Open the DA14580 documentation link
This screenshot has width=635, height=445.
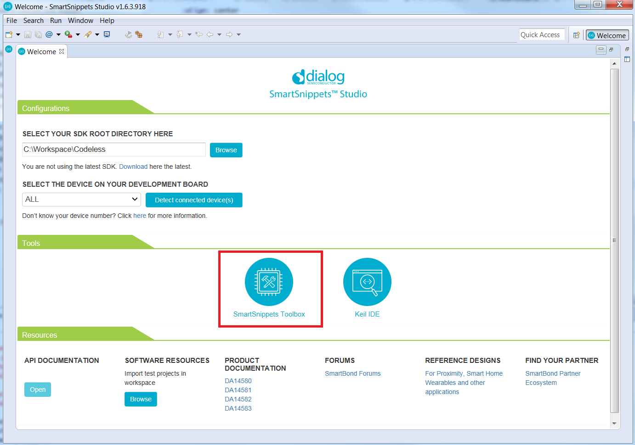pos(238,381)
